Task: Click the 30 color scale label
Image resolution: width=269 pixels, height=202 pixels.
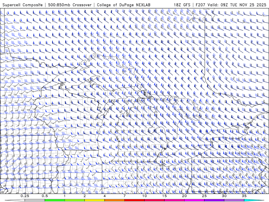Action: [x=224, y=196]
